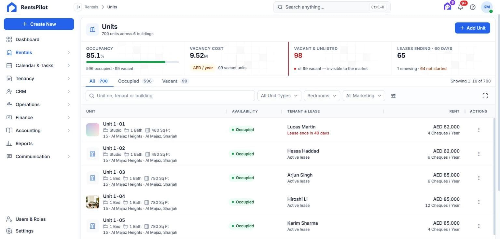
Task: Open the help question mark icon
Action: [x=473, y=7]
